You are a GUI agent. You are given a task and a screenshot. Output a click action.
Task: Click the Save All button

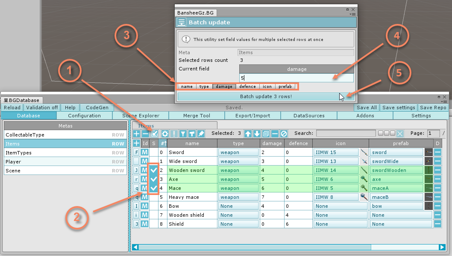367,108
